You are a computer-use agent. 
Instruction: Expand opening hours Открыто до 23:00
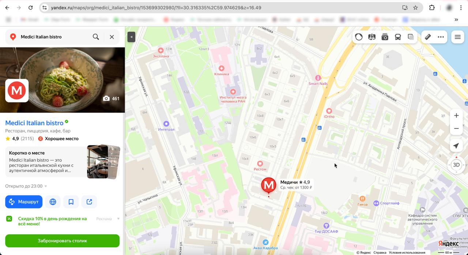[x=26, y=186]
